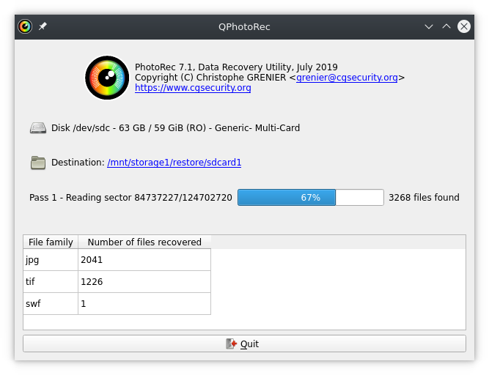This screenshot has width=489, height=375.
Task: Click the PhotoRec eye logo
Action: (107, 78)
